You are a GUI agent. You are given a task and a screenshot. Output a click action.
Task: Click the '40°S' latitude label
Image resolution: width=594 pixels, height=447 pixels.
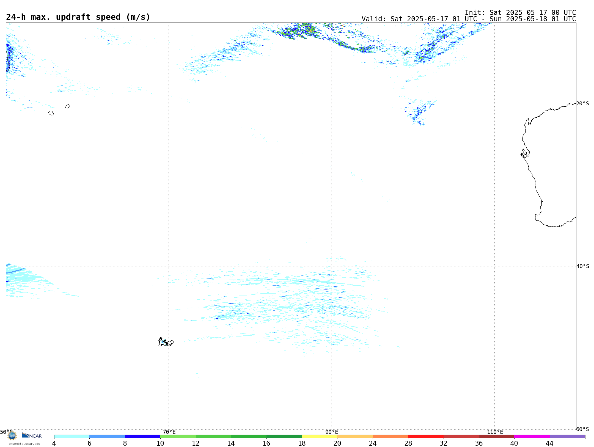click(x=583, y=266)
